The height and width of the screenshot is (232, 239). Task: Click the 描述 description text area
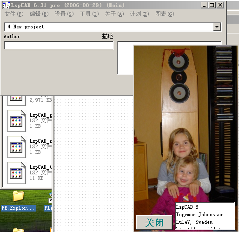point(125,58)
